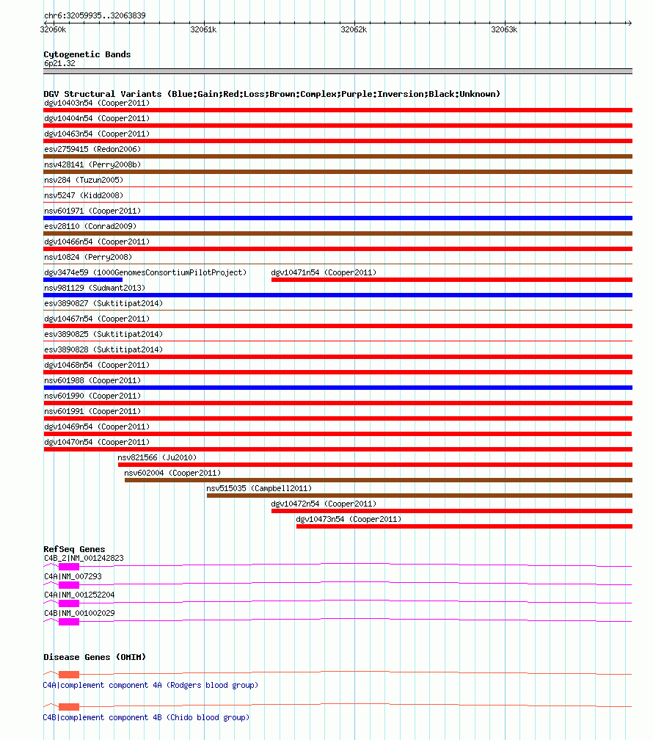Click the C4B|NM_001002029 exon block
This screenshot has height=740, width=653.
[69, 622]
